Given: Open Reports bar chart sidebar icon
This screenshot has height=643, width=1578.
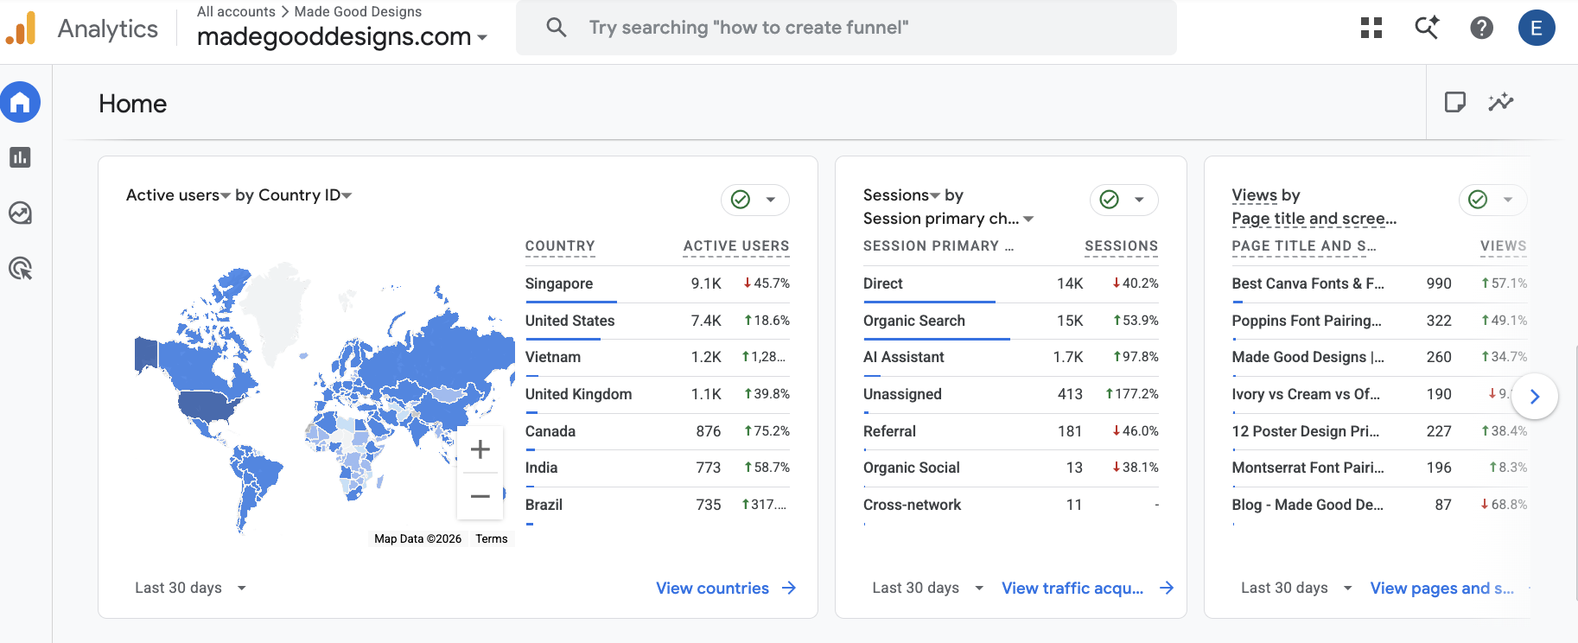Looking at the screenshot, I should [21, 157].
